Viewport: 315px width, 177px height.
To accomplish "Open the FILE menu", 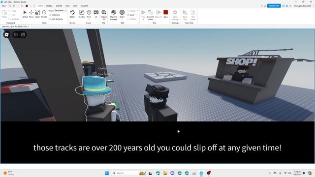I will (4, 6).
